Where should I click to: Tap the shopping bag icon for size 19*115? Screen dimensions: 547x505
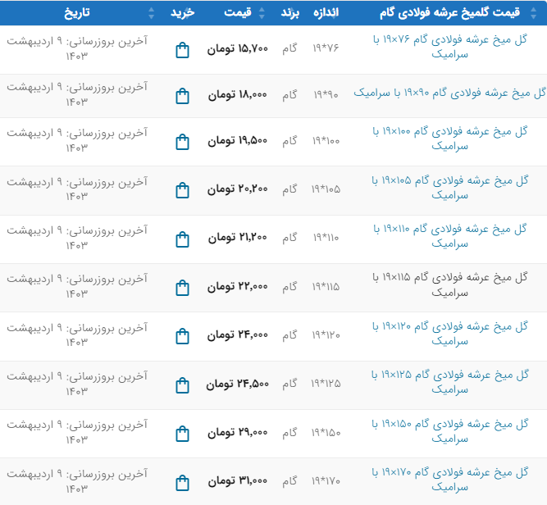pos(182,287)
